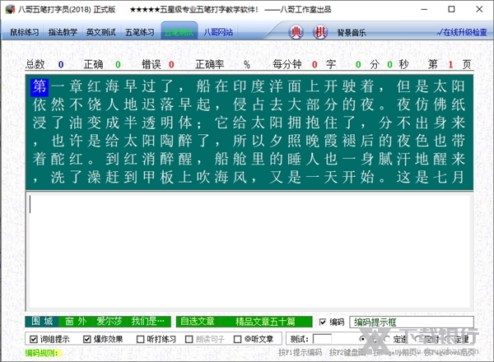
Task: Click the 编码规则 label
Action: (42, 353)
